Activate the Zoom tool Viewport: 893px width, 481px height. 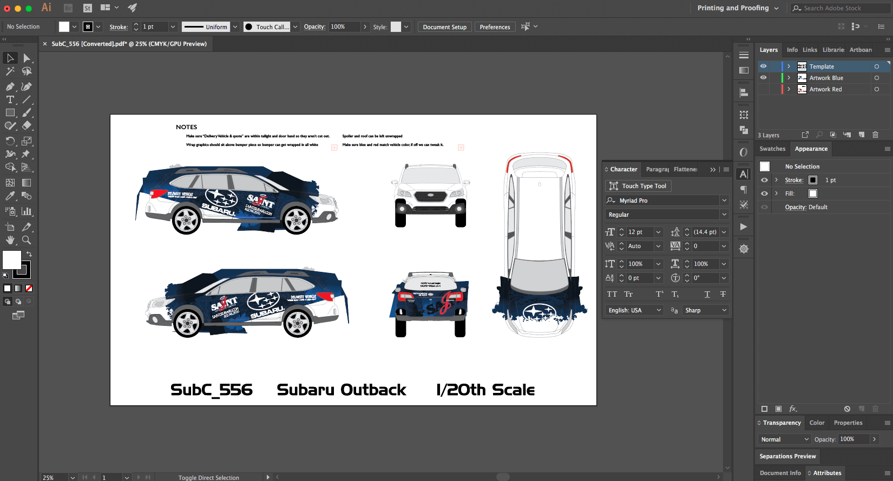(26, 240)
